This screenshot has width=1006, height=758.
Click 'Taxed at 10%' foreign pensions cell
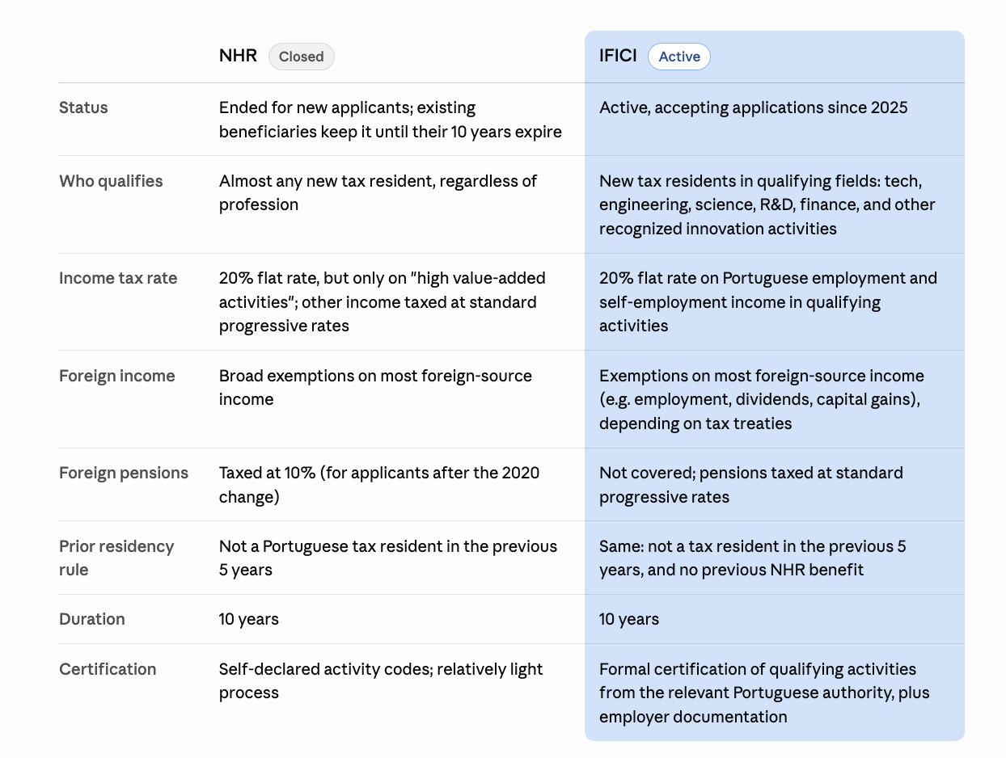(x=379, y=485)
